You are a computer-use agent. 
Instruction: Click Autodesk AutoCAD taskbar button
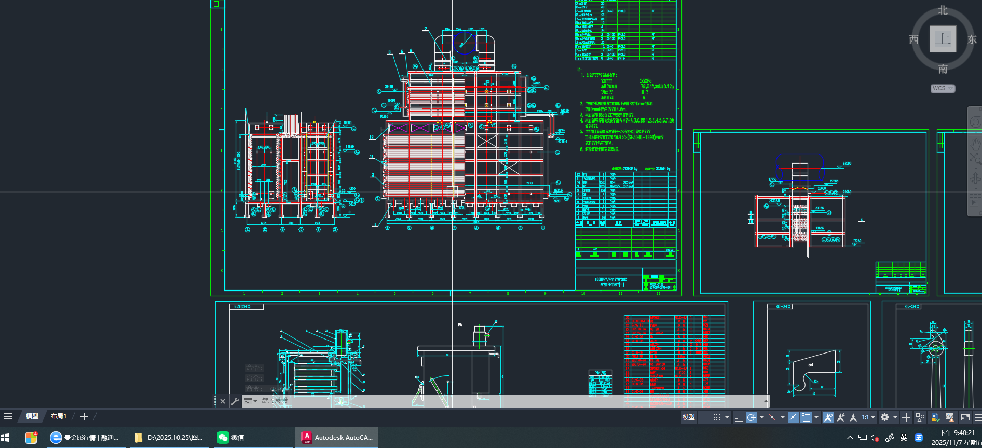point(337,438)
